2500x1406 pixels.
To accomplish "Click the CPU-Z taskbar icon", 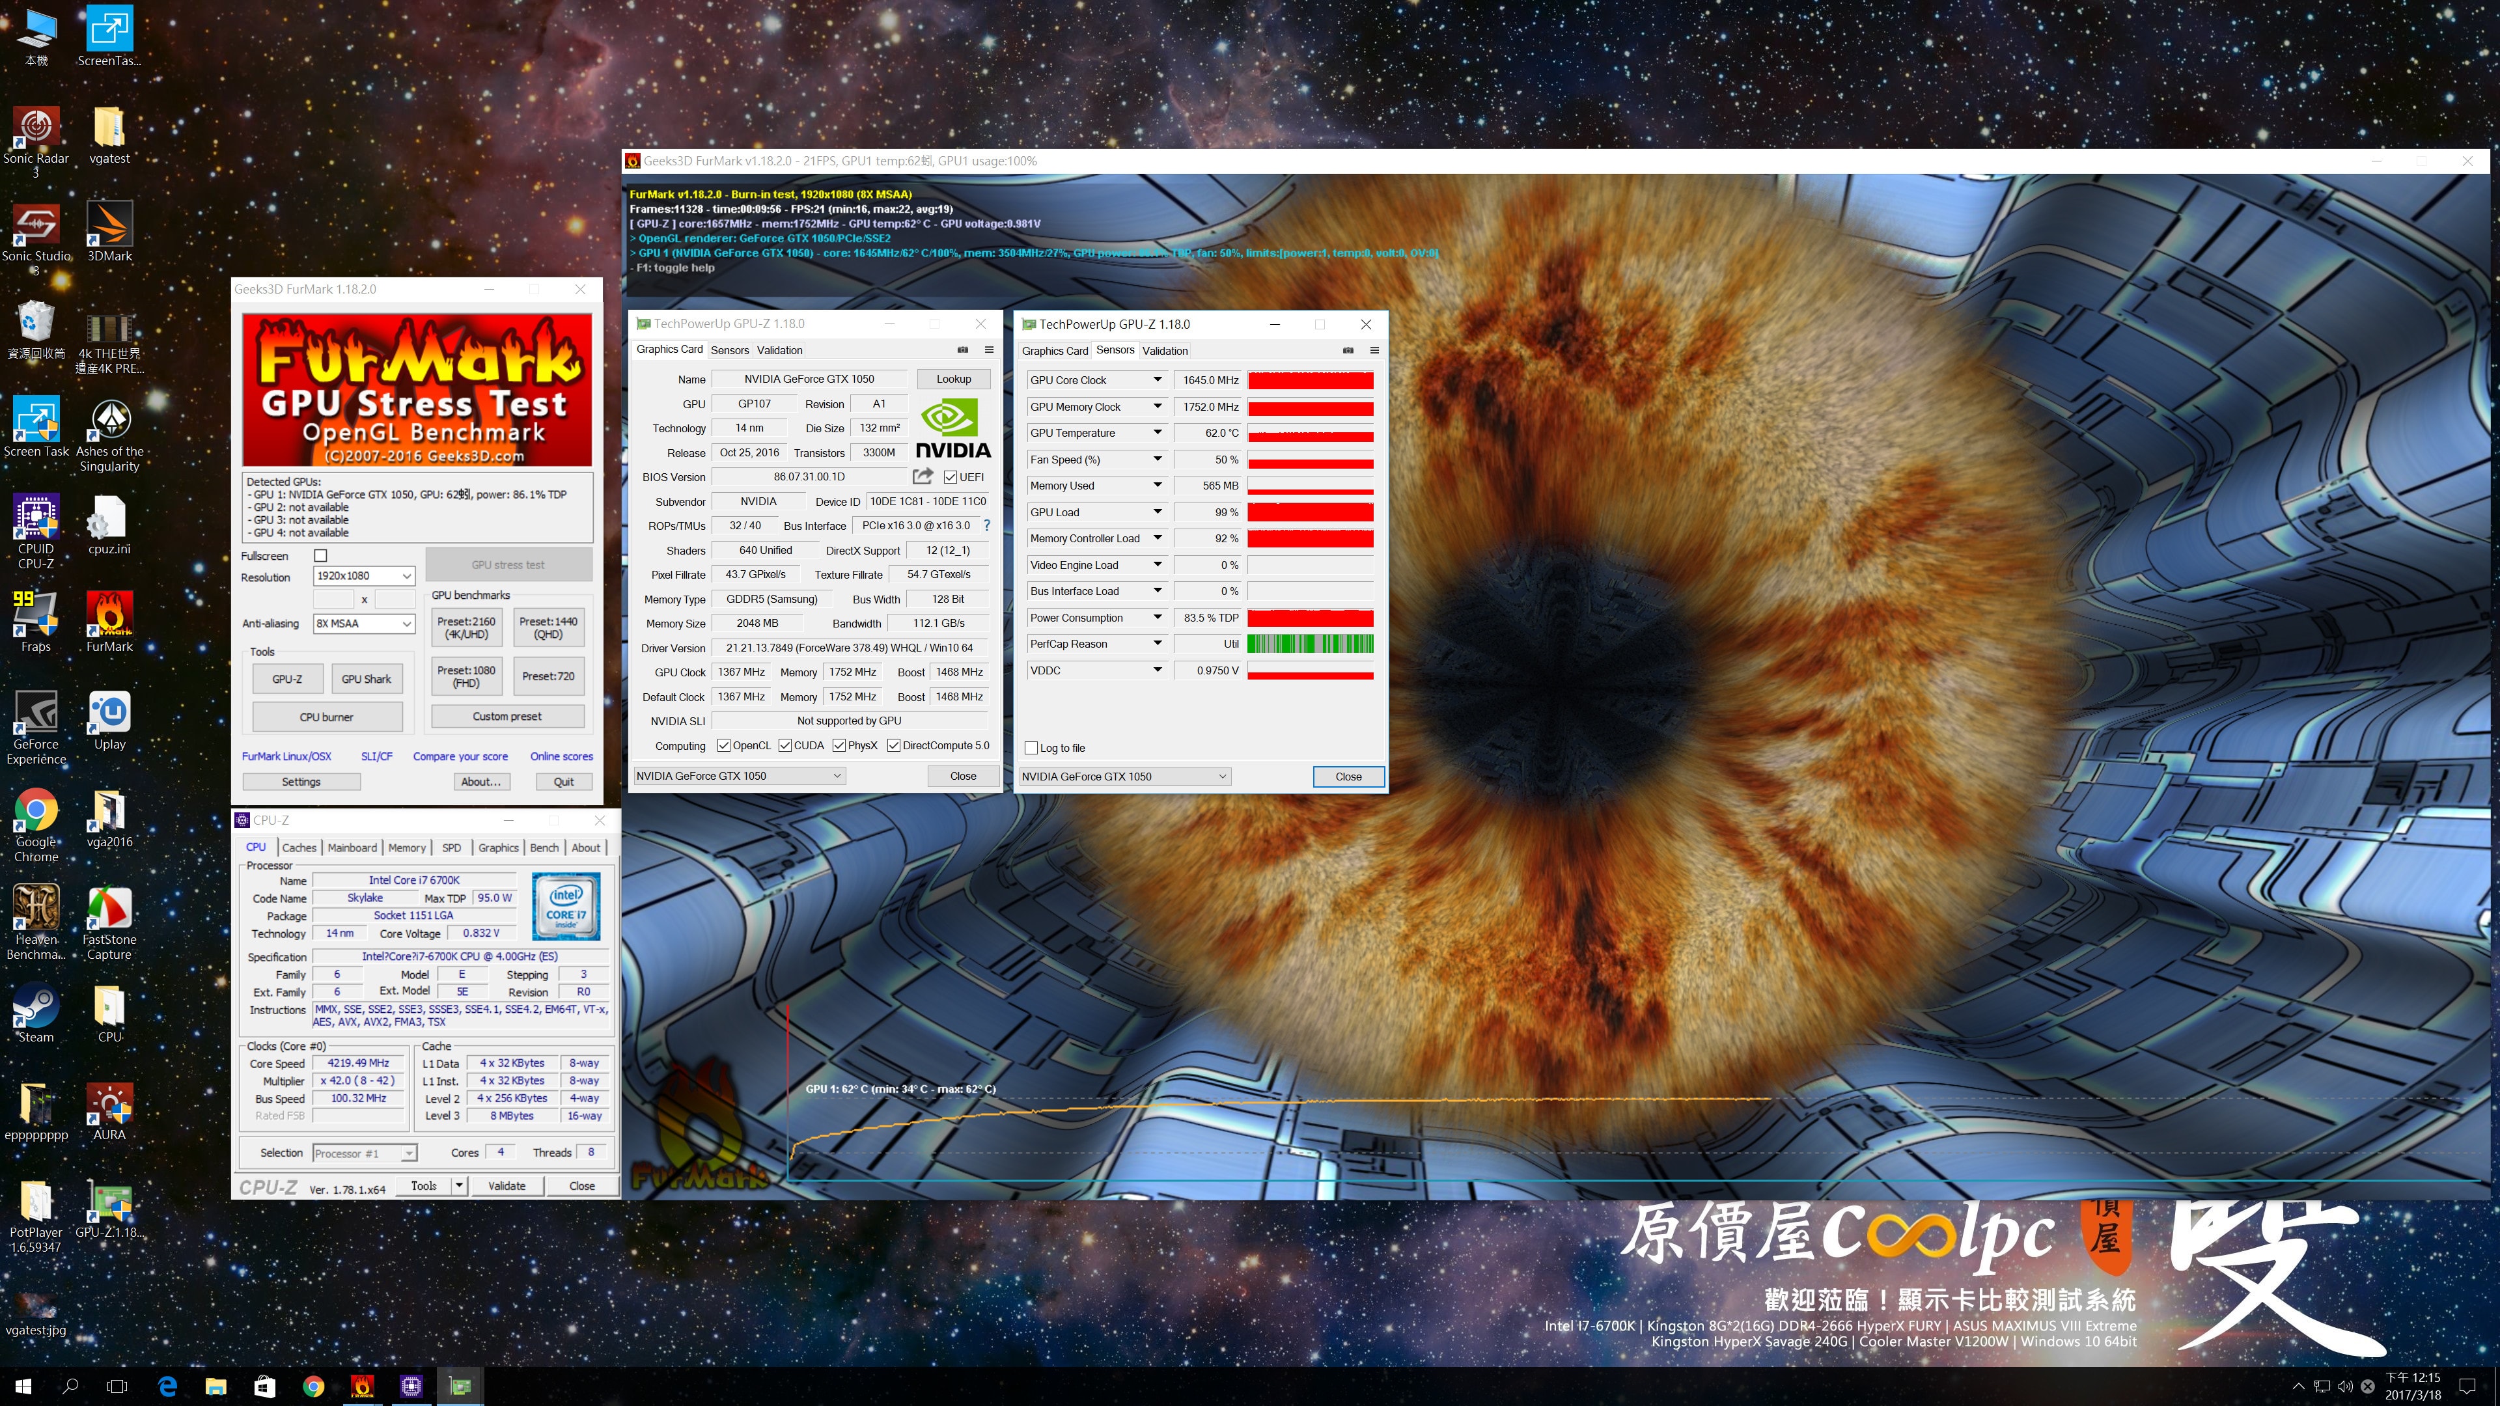I will click(411, 1386).
